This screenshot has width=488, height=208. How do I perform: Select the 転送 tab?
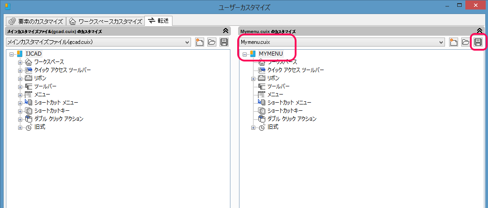coord(159,21)
